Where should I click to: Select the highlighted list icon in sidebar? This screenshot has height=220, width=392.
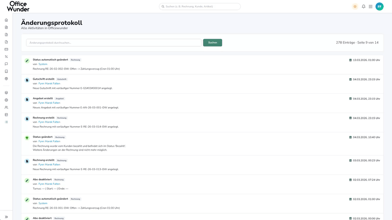[6, 122]
